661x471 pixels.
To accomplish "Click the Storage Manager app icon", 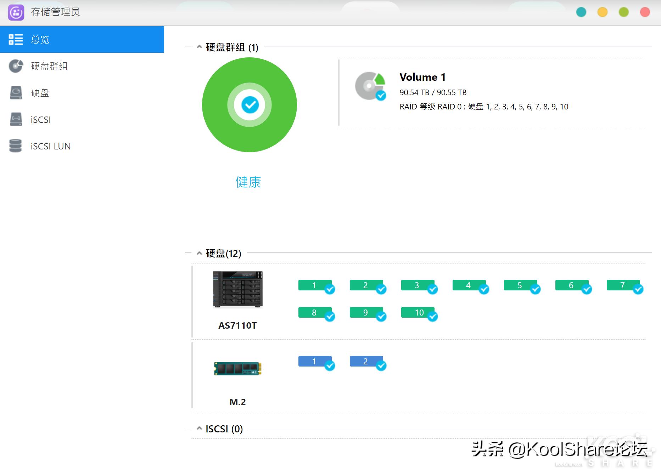I will click(x=16, y=12).
